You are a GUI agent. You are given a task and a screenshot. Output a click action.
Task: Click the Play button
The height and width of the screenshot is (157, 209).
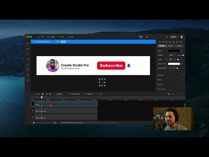[43, 94]
